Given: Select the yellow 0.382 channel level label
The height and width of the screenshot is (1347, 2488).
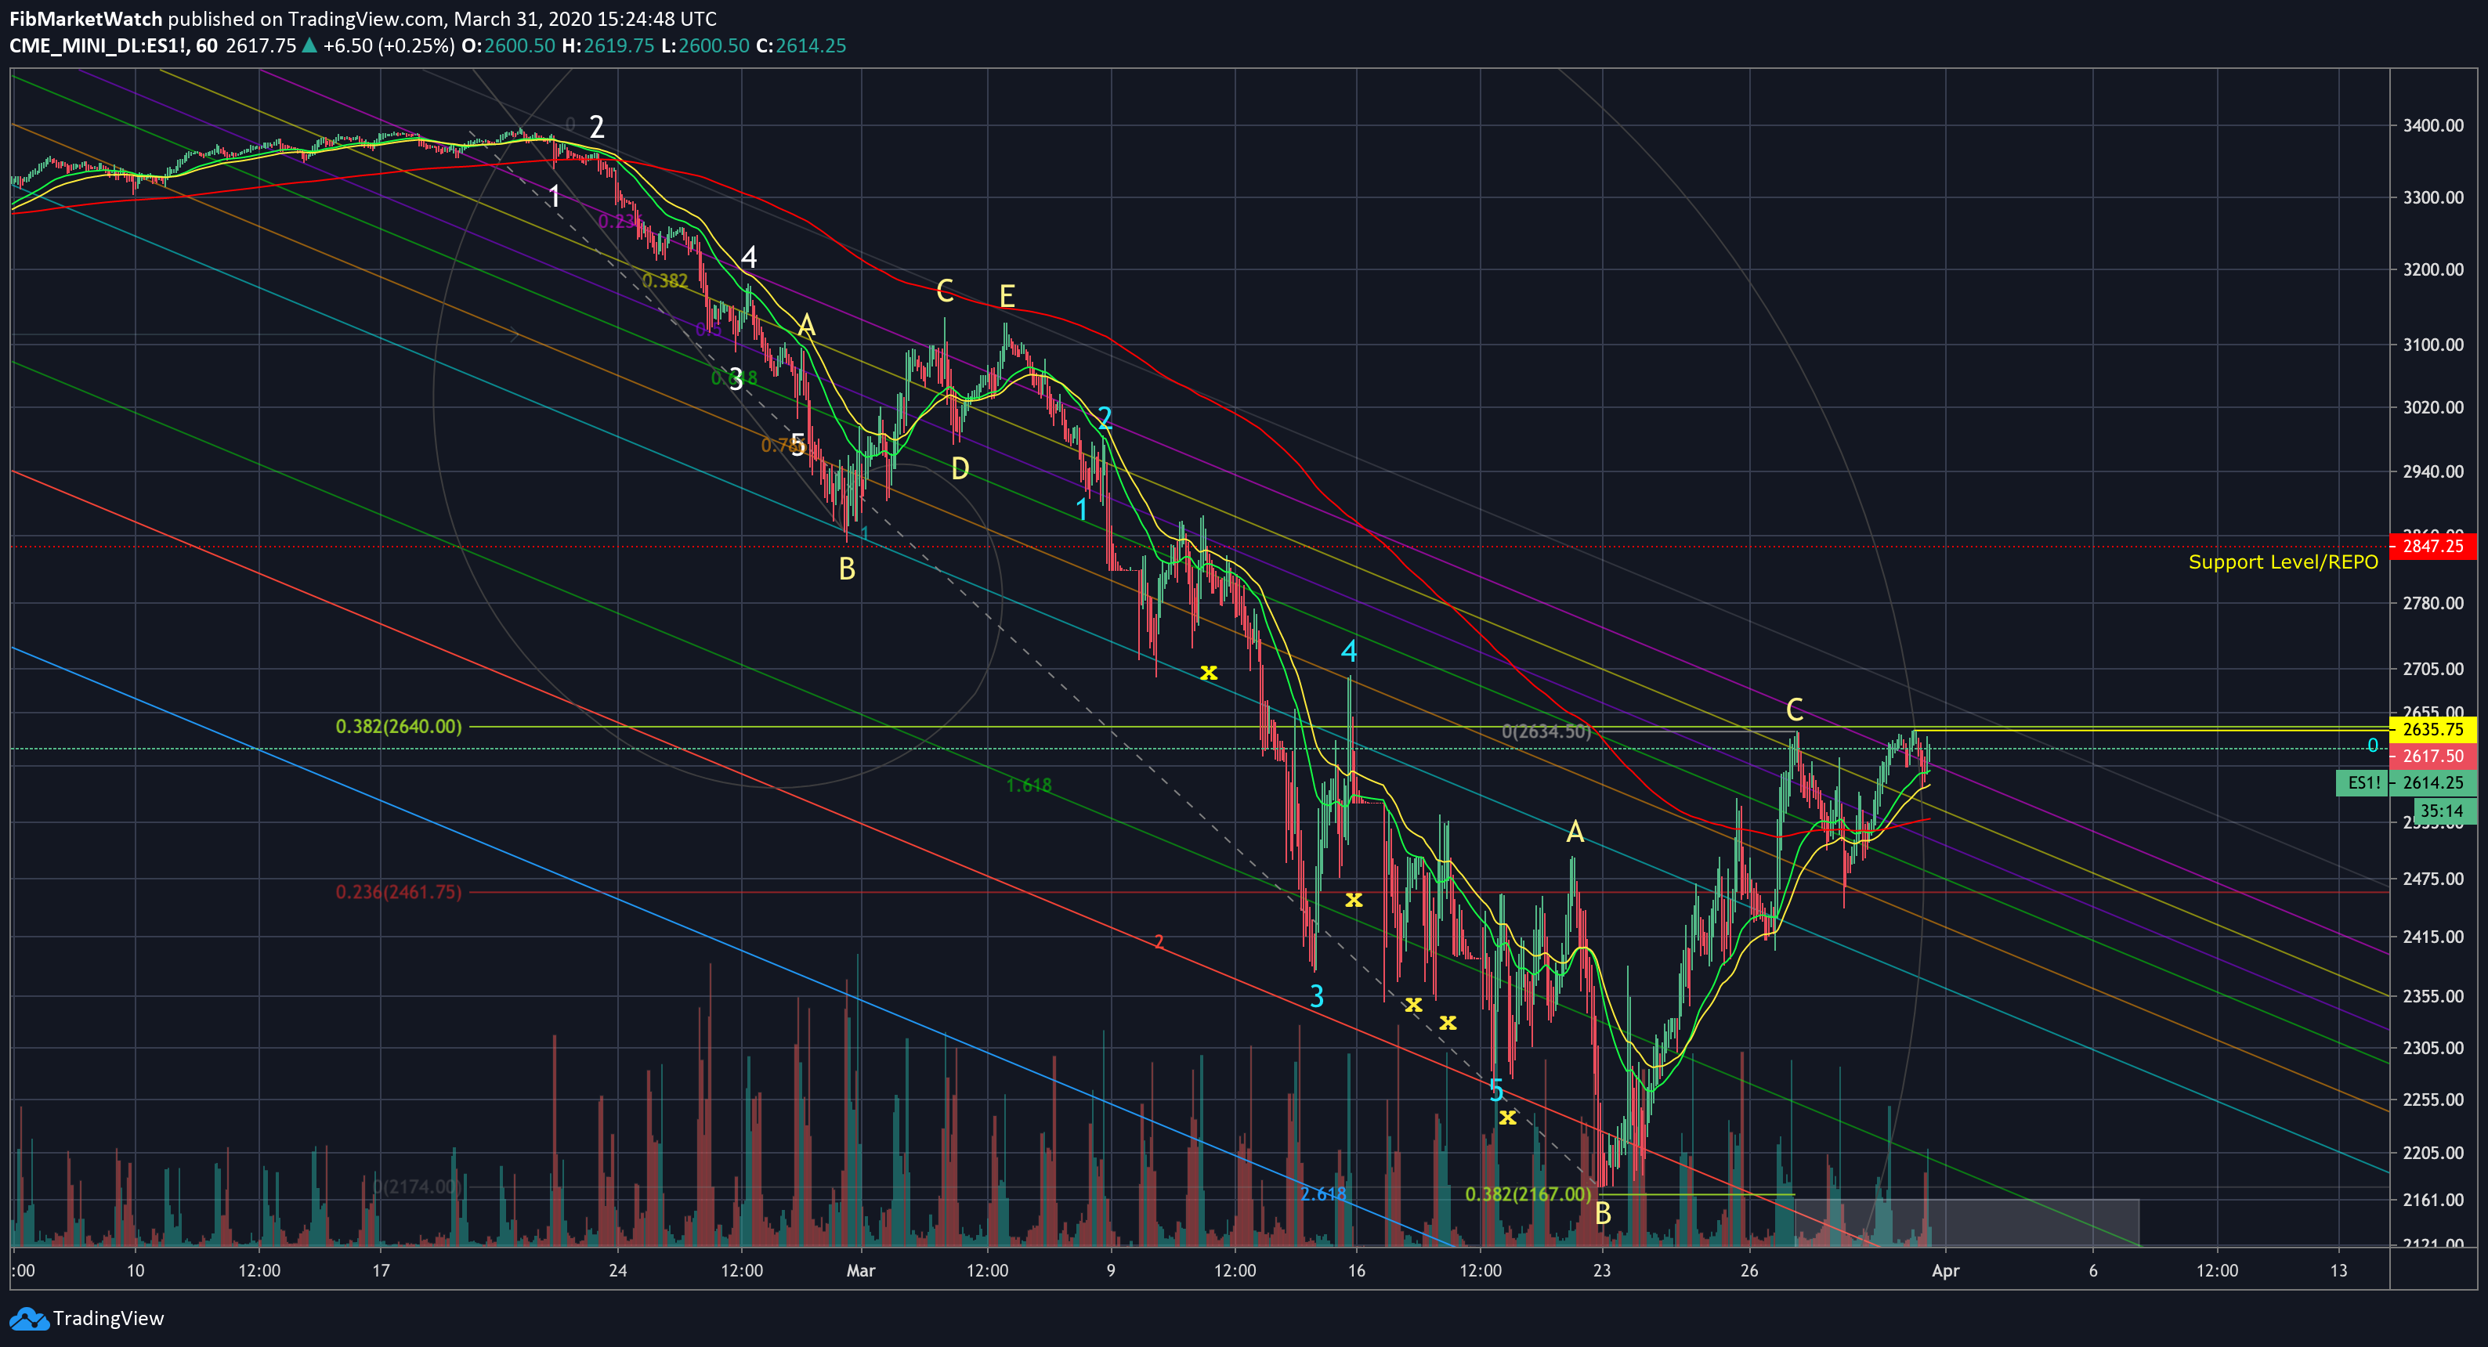Looking at the screenshot, I should (665, 281).
